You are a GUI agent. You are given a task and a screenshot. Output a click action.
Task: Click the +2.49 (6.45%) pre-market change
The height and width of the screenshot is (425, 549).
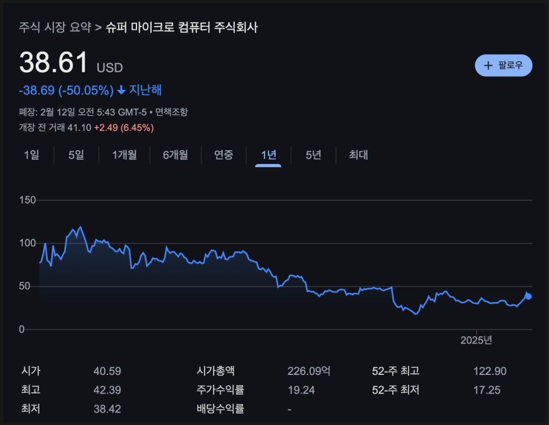click(x=124, y=127)
